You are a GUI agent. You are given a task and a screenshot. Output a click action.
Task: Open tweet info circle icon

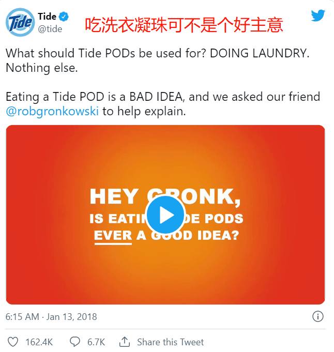point(318,316)
